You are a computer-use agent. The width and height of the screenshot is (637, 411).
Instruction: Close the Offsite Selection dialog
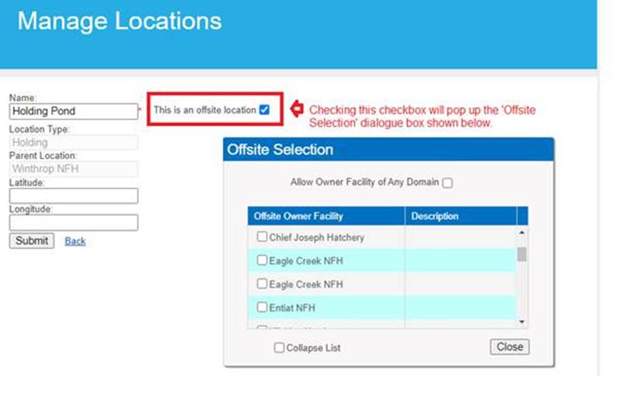pyautogui.click(x=510, y=347)
